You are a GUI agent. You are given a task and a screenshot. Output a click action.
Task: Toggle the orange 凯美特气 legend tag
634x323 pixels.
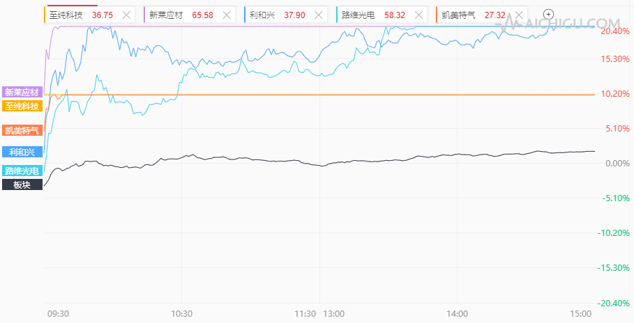(22, 130)
